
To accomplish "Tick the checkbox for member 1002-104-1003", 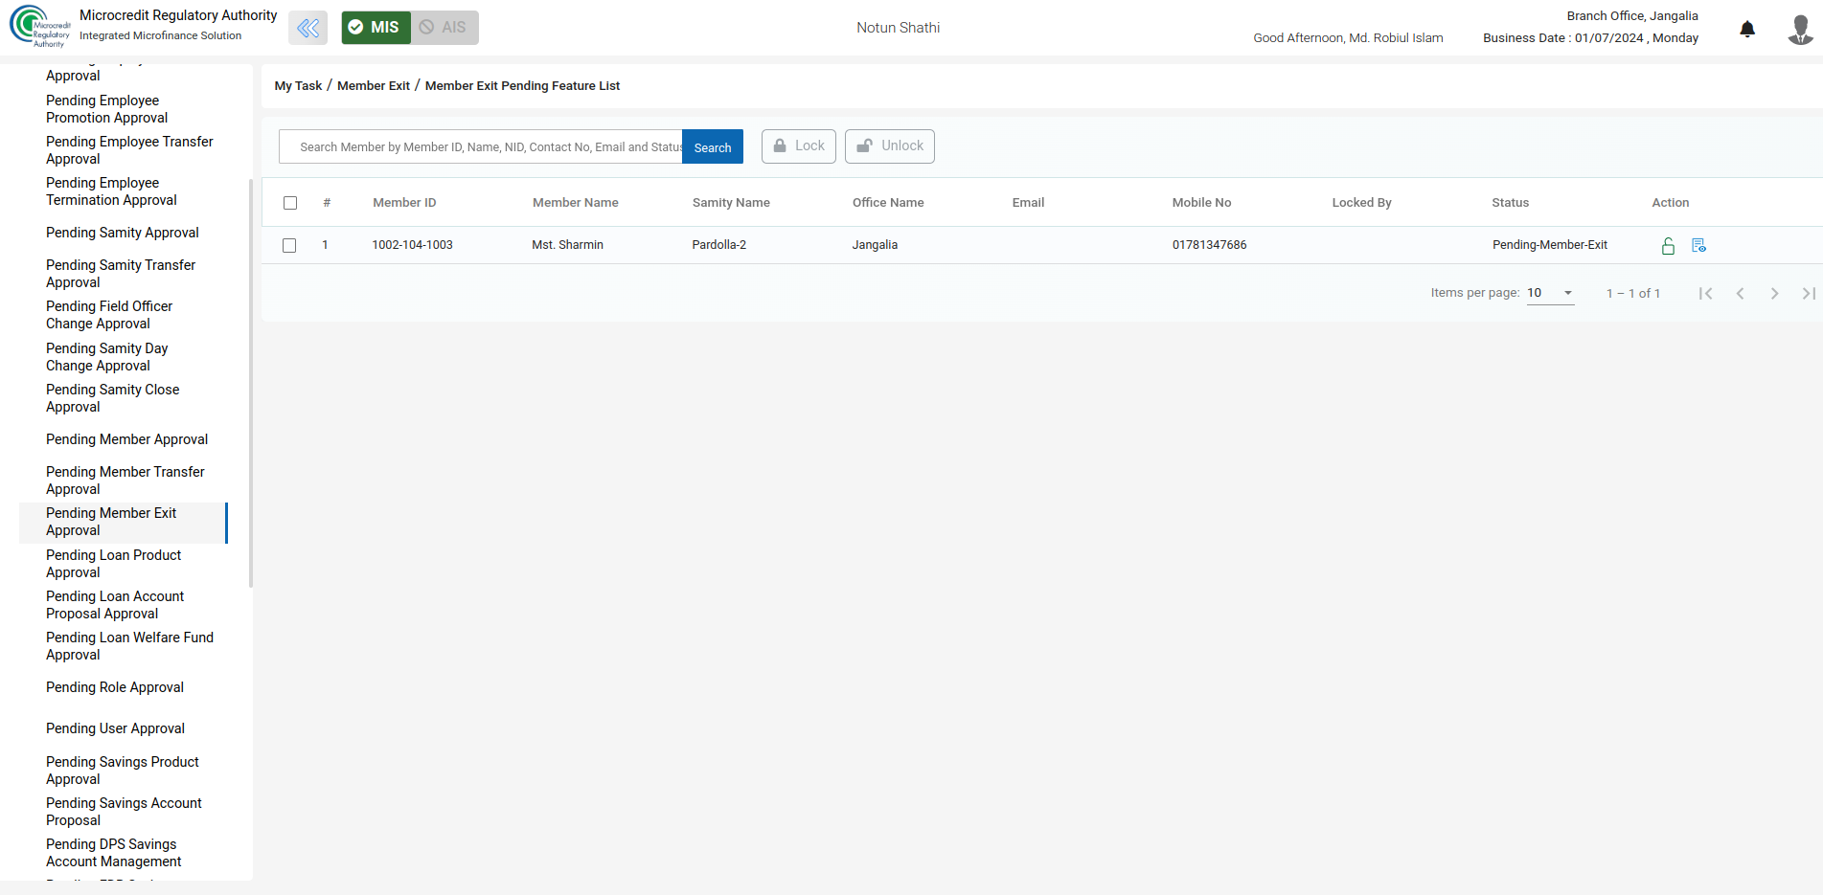I will point(289,246).
